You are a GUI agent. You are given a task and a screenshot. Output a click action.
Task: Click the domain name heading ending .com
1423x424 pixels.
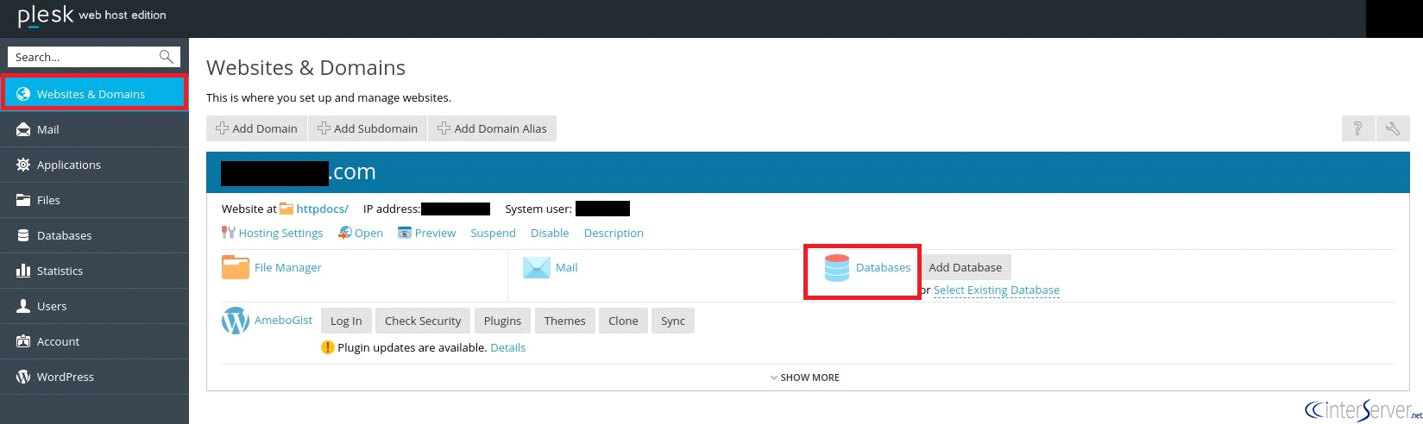tap(299, 172)
